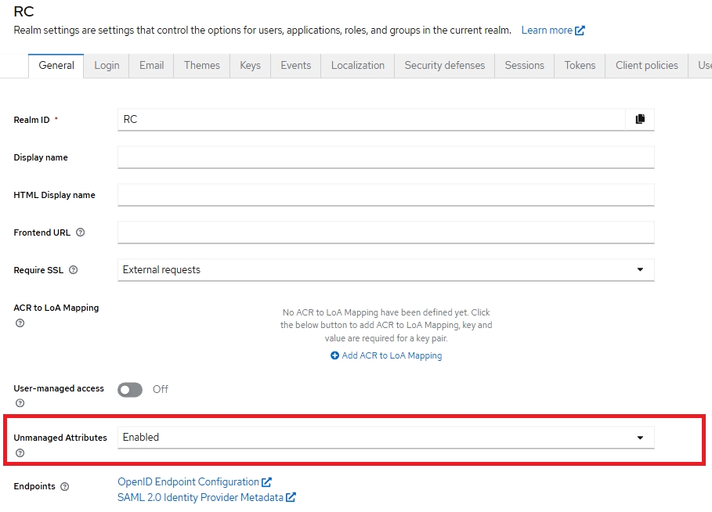The width and height of the screenshot is (712, 512).
Task: Select the Tokens tab
Action: (580, 65)
